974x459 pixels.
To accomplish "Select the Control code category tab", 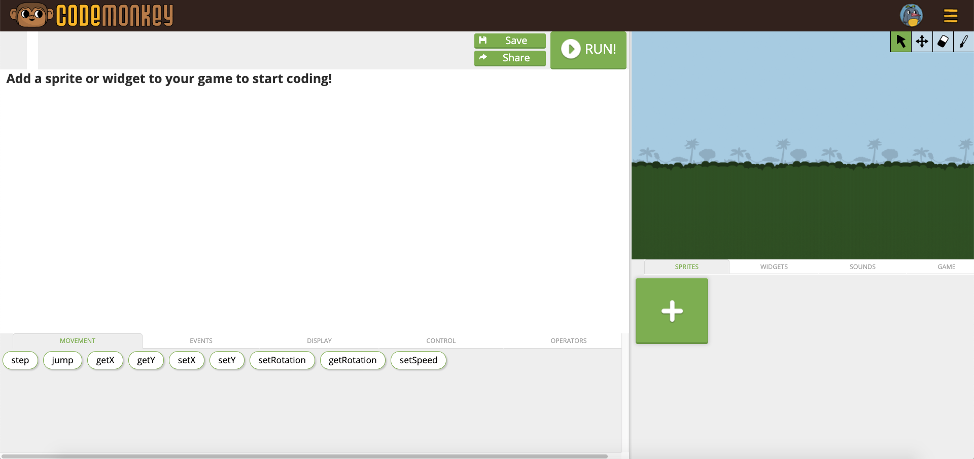I will [x=441, y=341].
